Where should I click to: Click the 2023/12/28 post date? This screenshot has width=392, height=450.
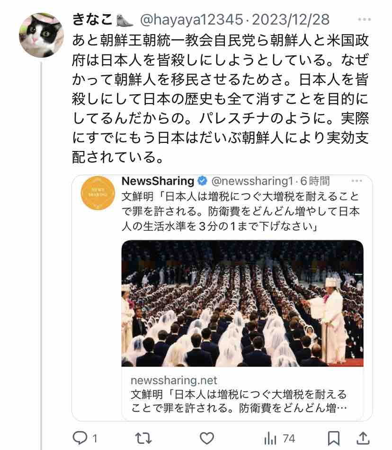tap(291, 19)
